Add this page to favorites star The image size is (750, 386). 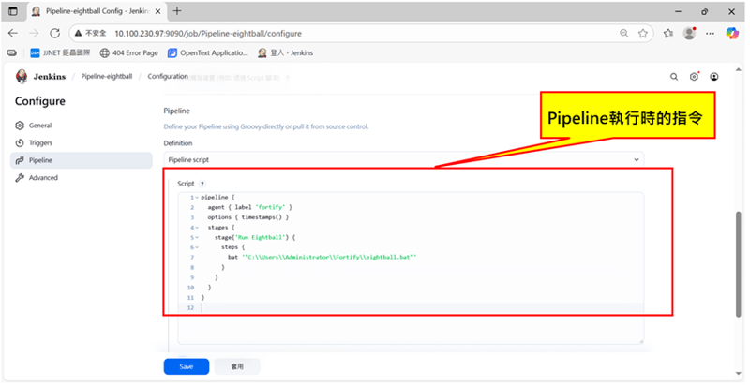(x=643, y=34)
